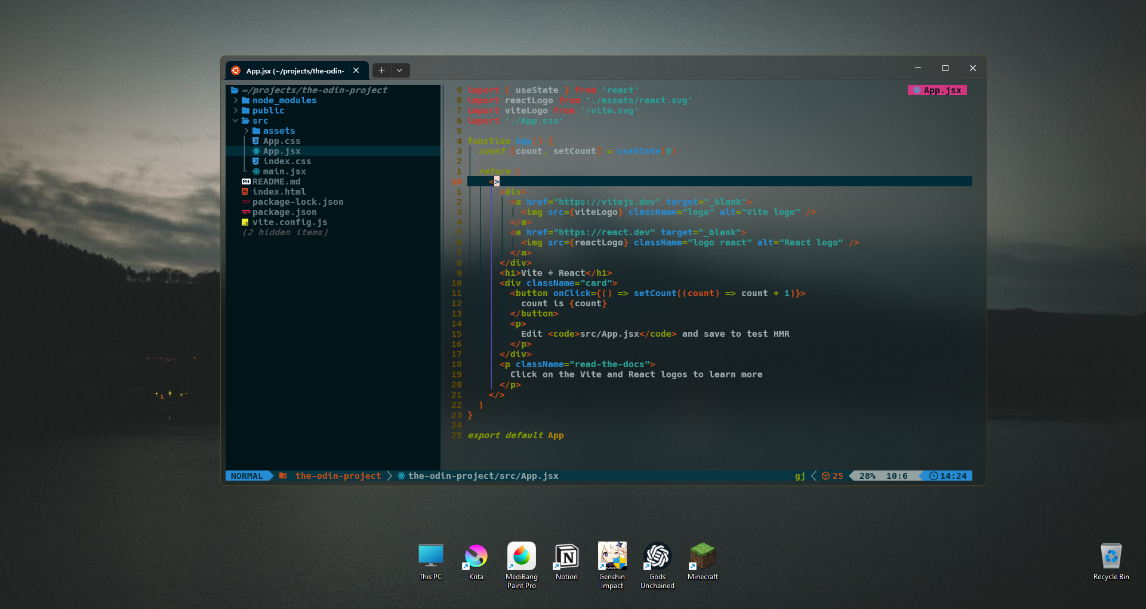Open main.jsx in the file tree
The image size is (1146, 609).
[284, 171]
